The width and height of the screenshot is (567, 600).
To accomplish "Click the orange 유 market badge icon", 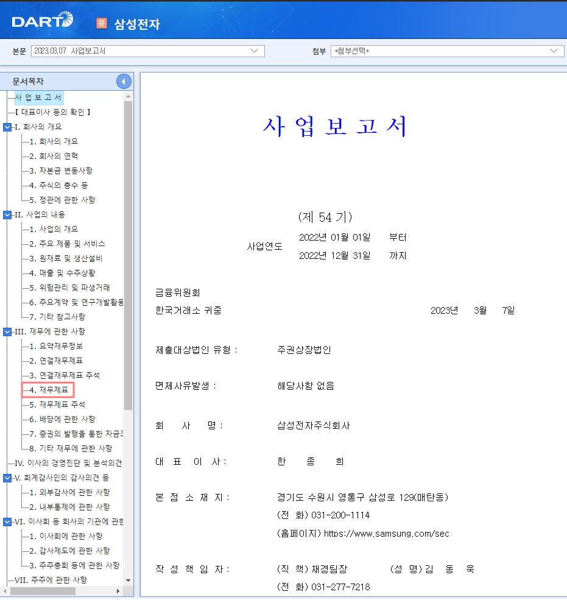I will pos(101,23).
